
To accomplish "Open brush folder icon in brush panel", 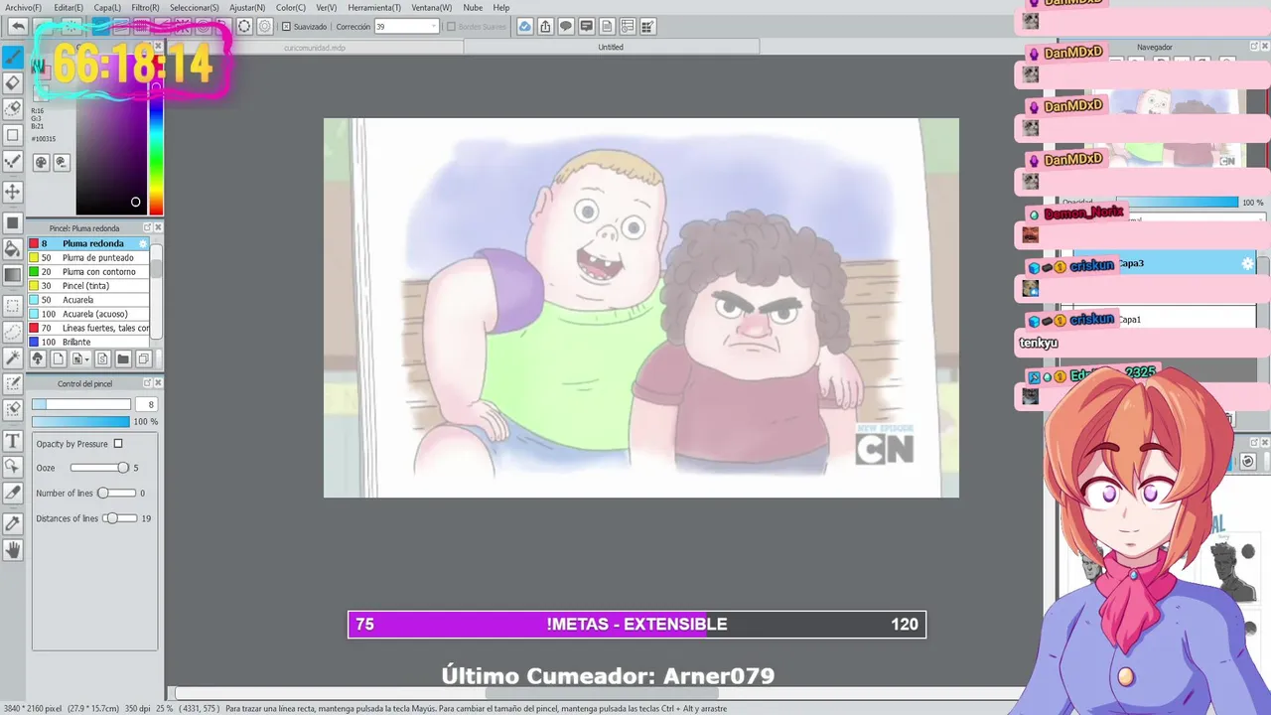I will [x=123, y=358].
